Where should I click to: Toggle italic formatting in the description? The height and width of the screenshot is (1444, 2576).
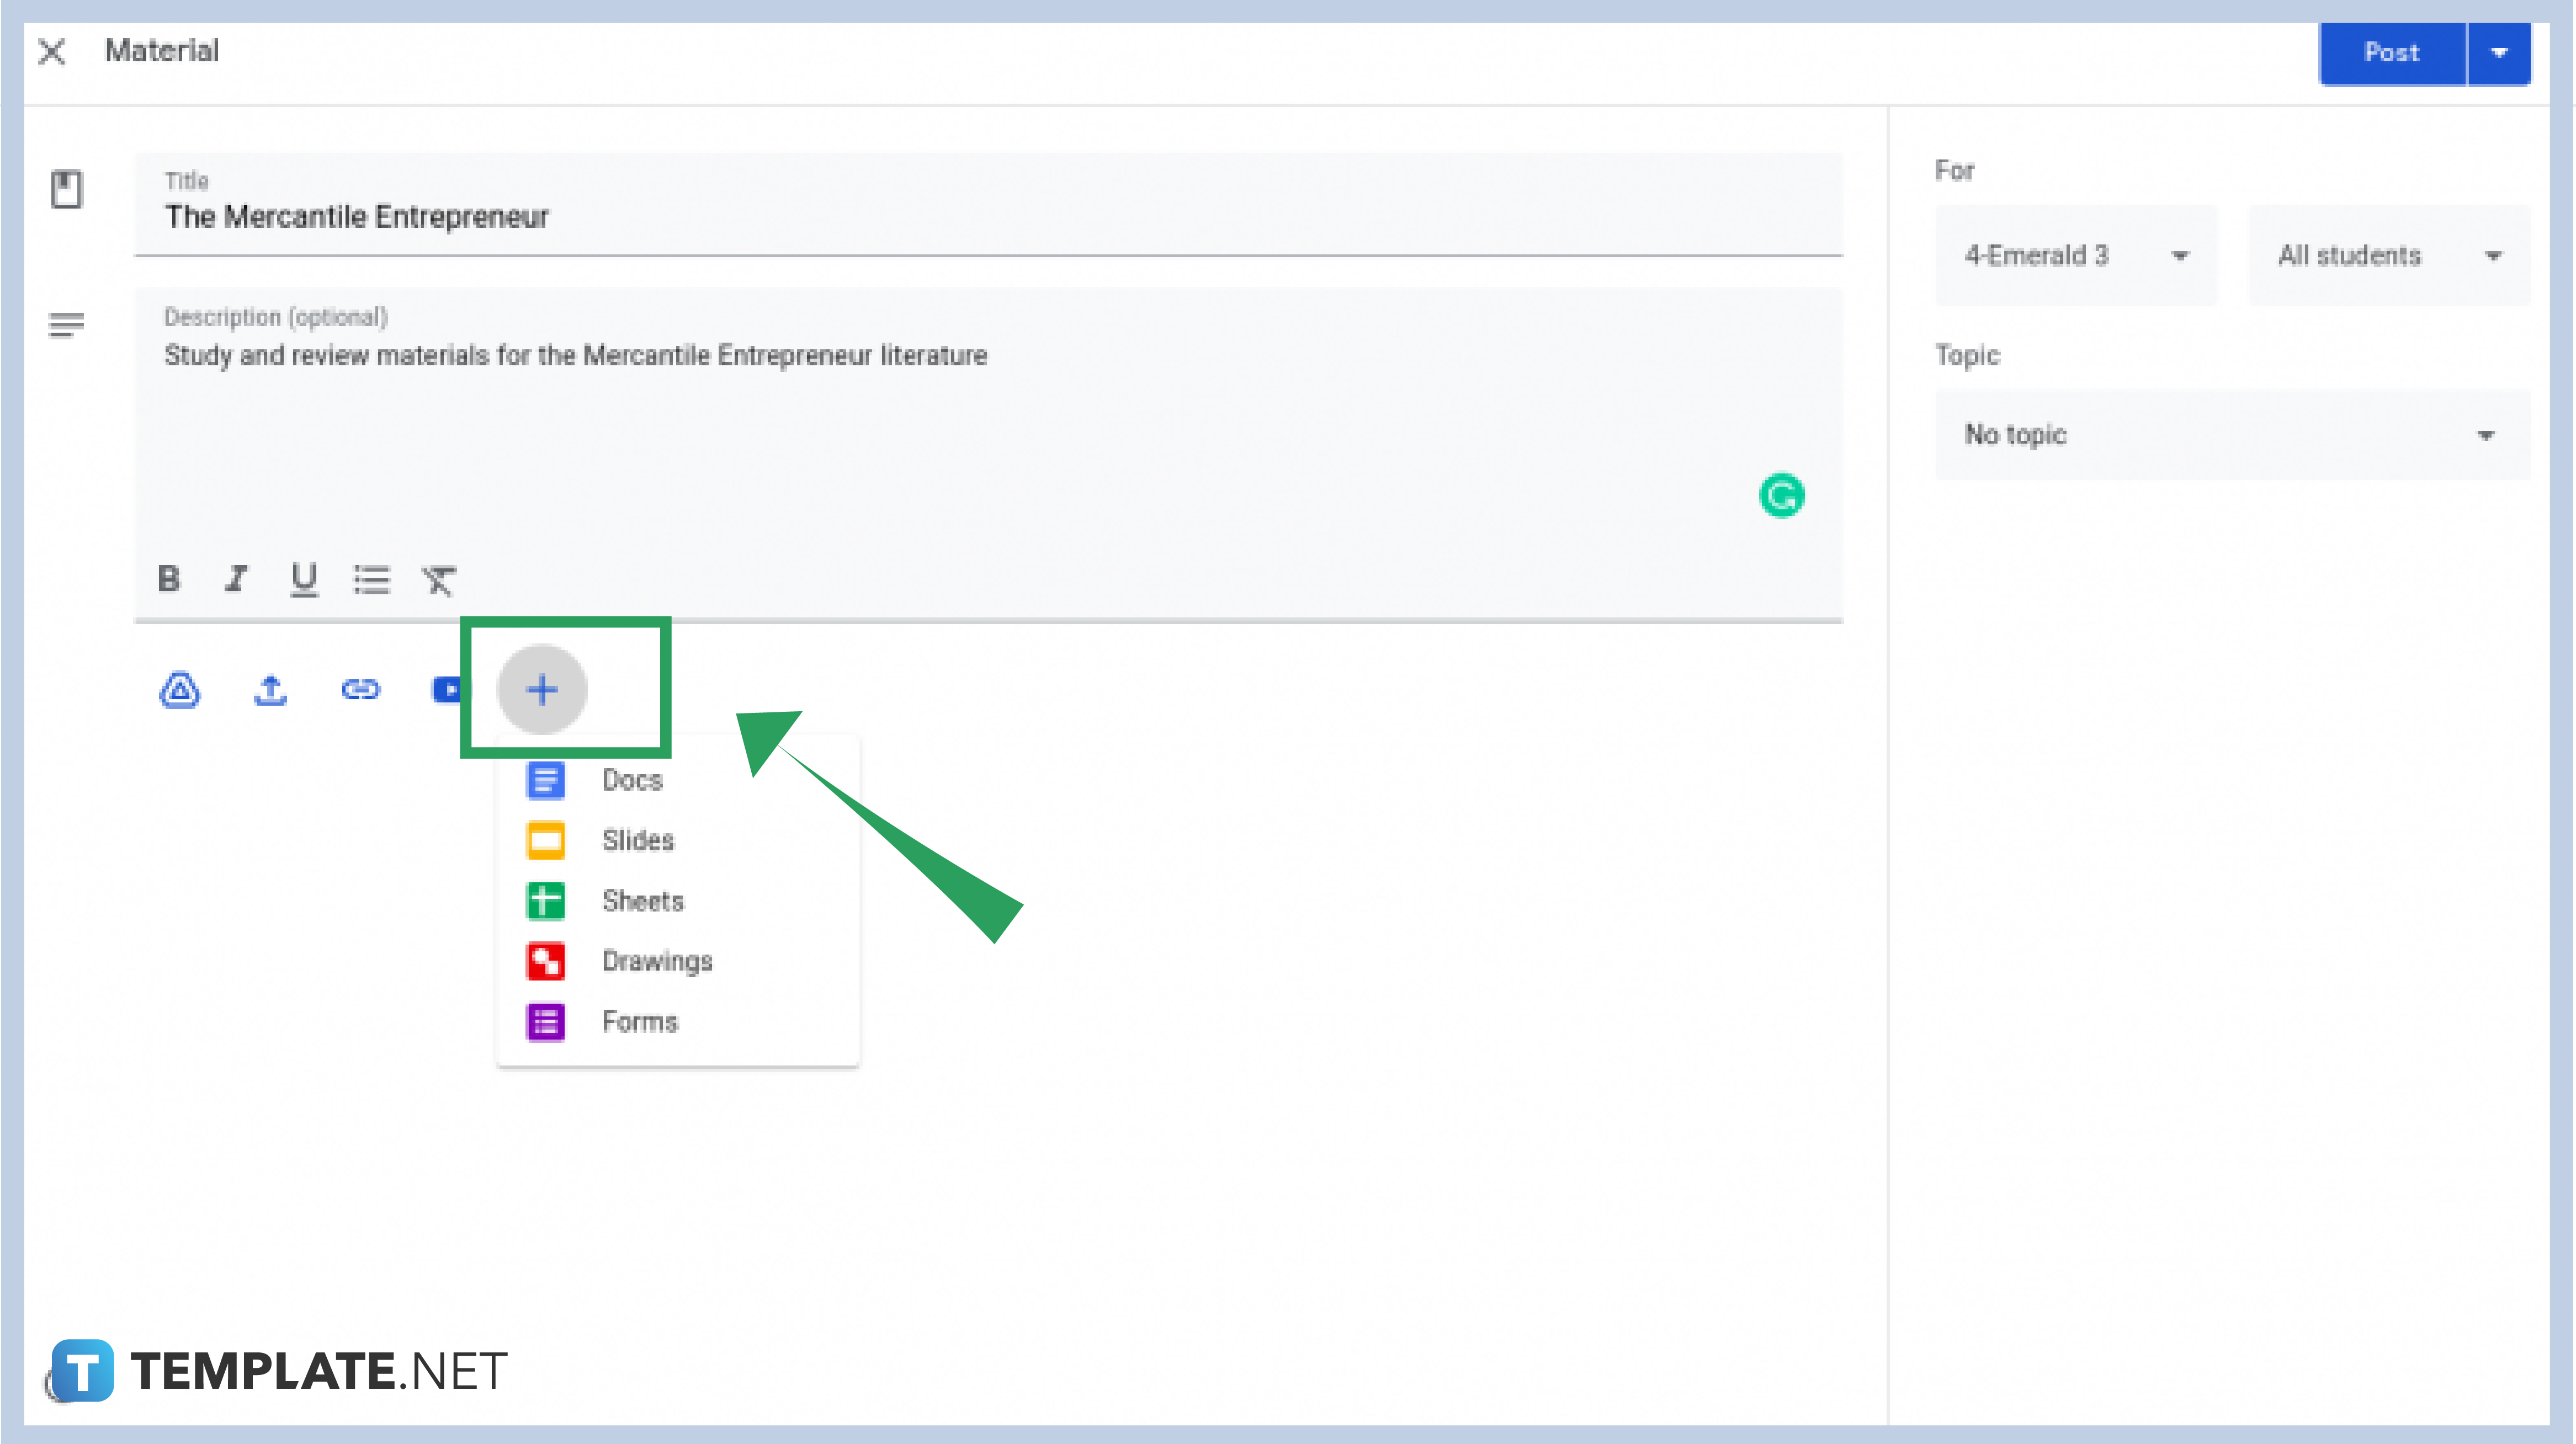click(x=236, y=579)
